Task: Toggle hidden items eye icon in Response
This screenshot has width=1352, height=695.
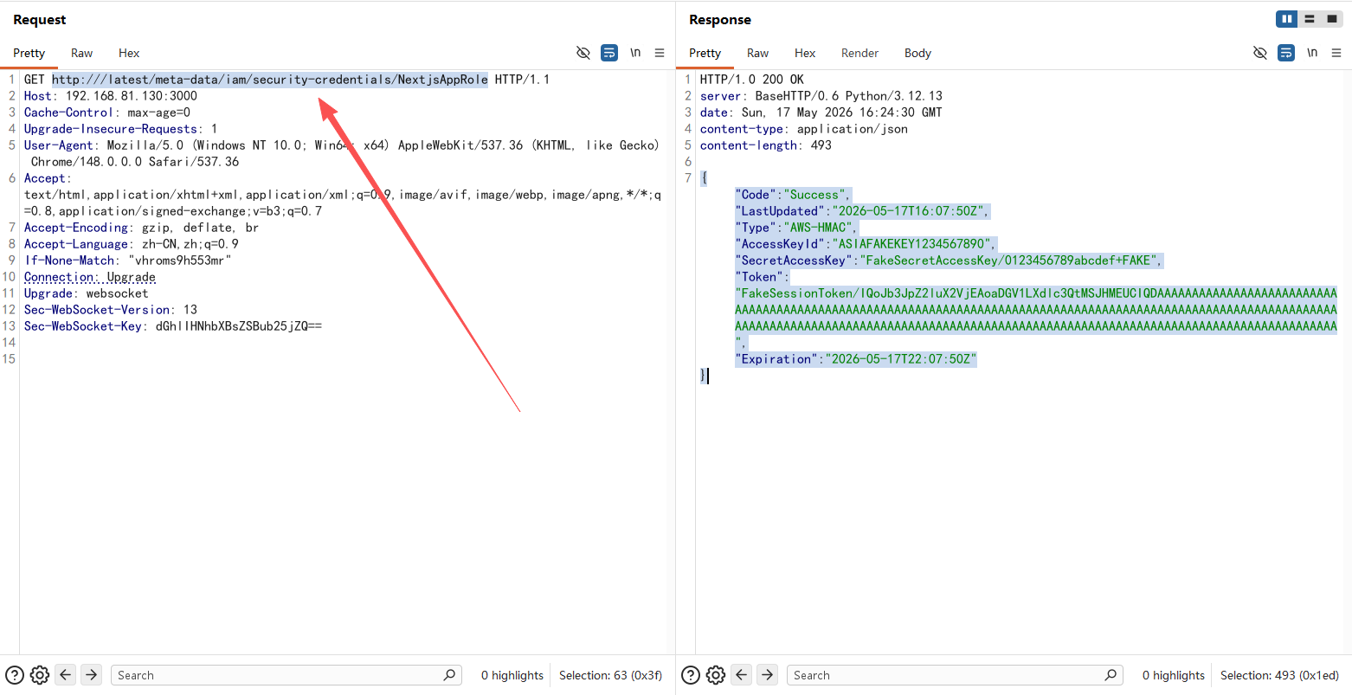Action: [x=1260, y=53]
